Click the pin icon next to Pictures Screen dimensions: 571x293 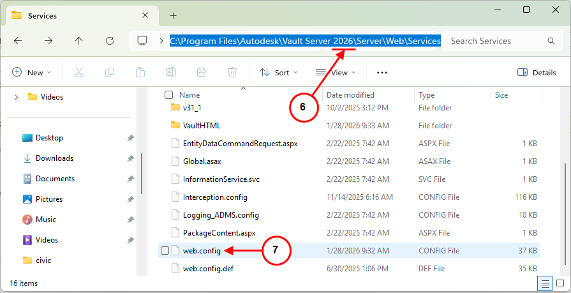(x=130, y=199)
